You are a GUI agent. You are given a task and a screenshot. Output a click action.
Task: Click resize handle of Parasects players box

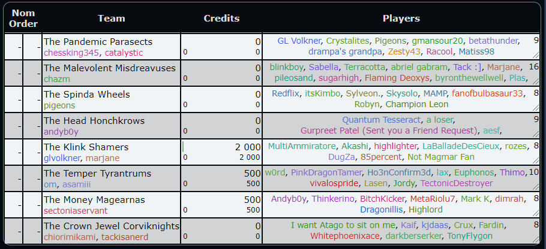click(x=536, y=56)
